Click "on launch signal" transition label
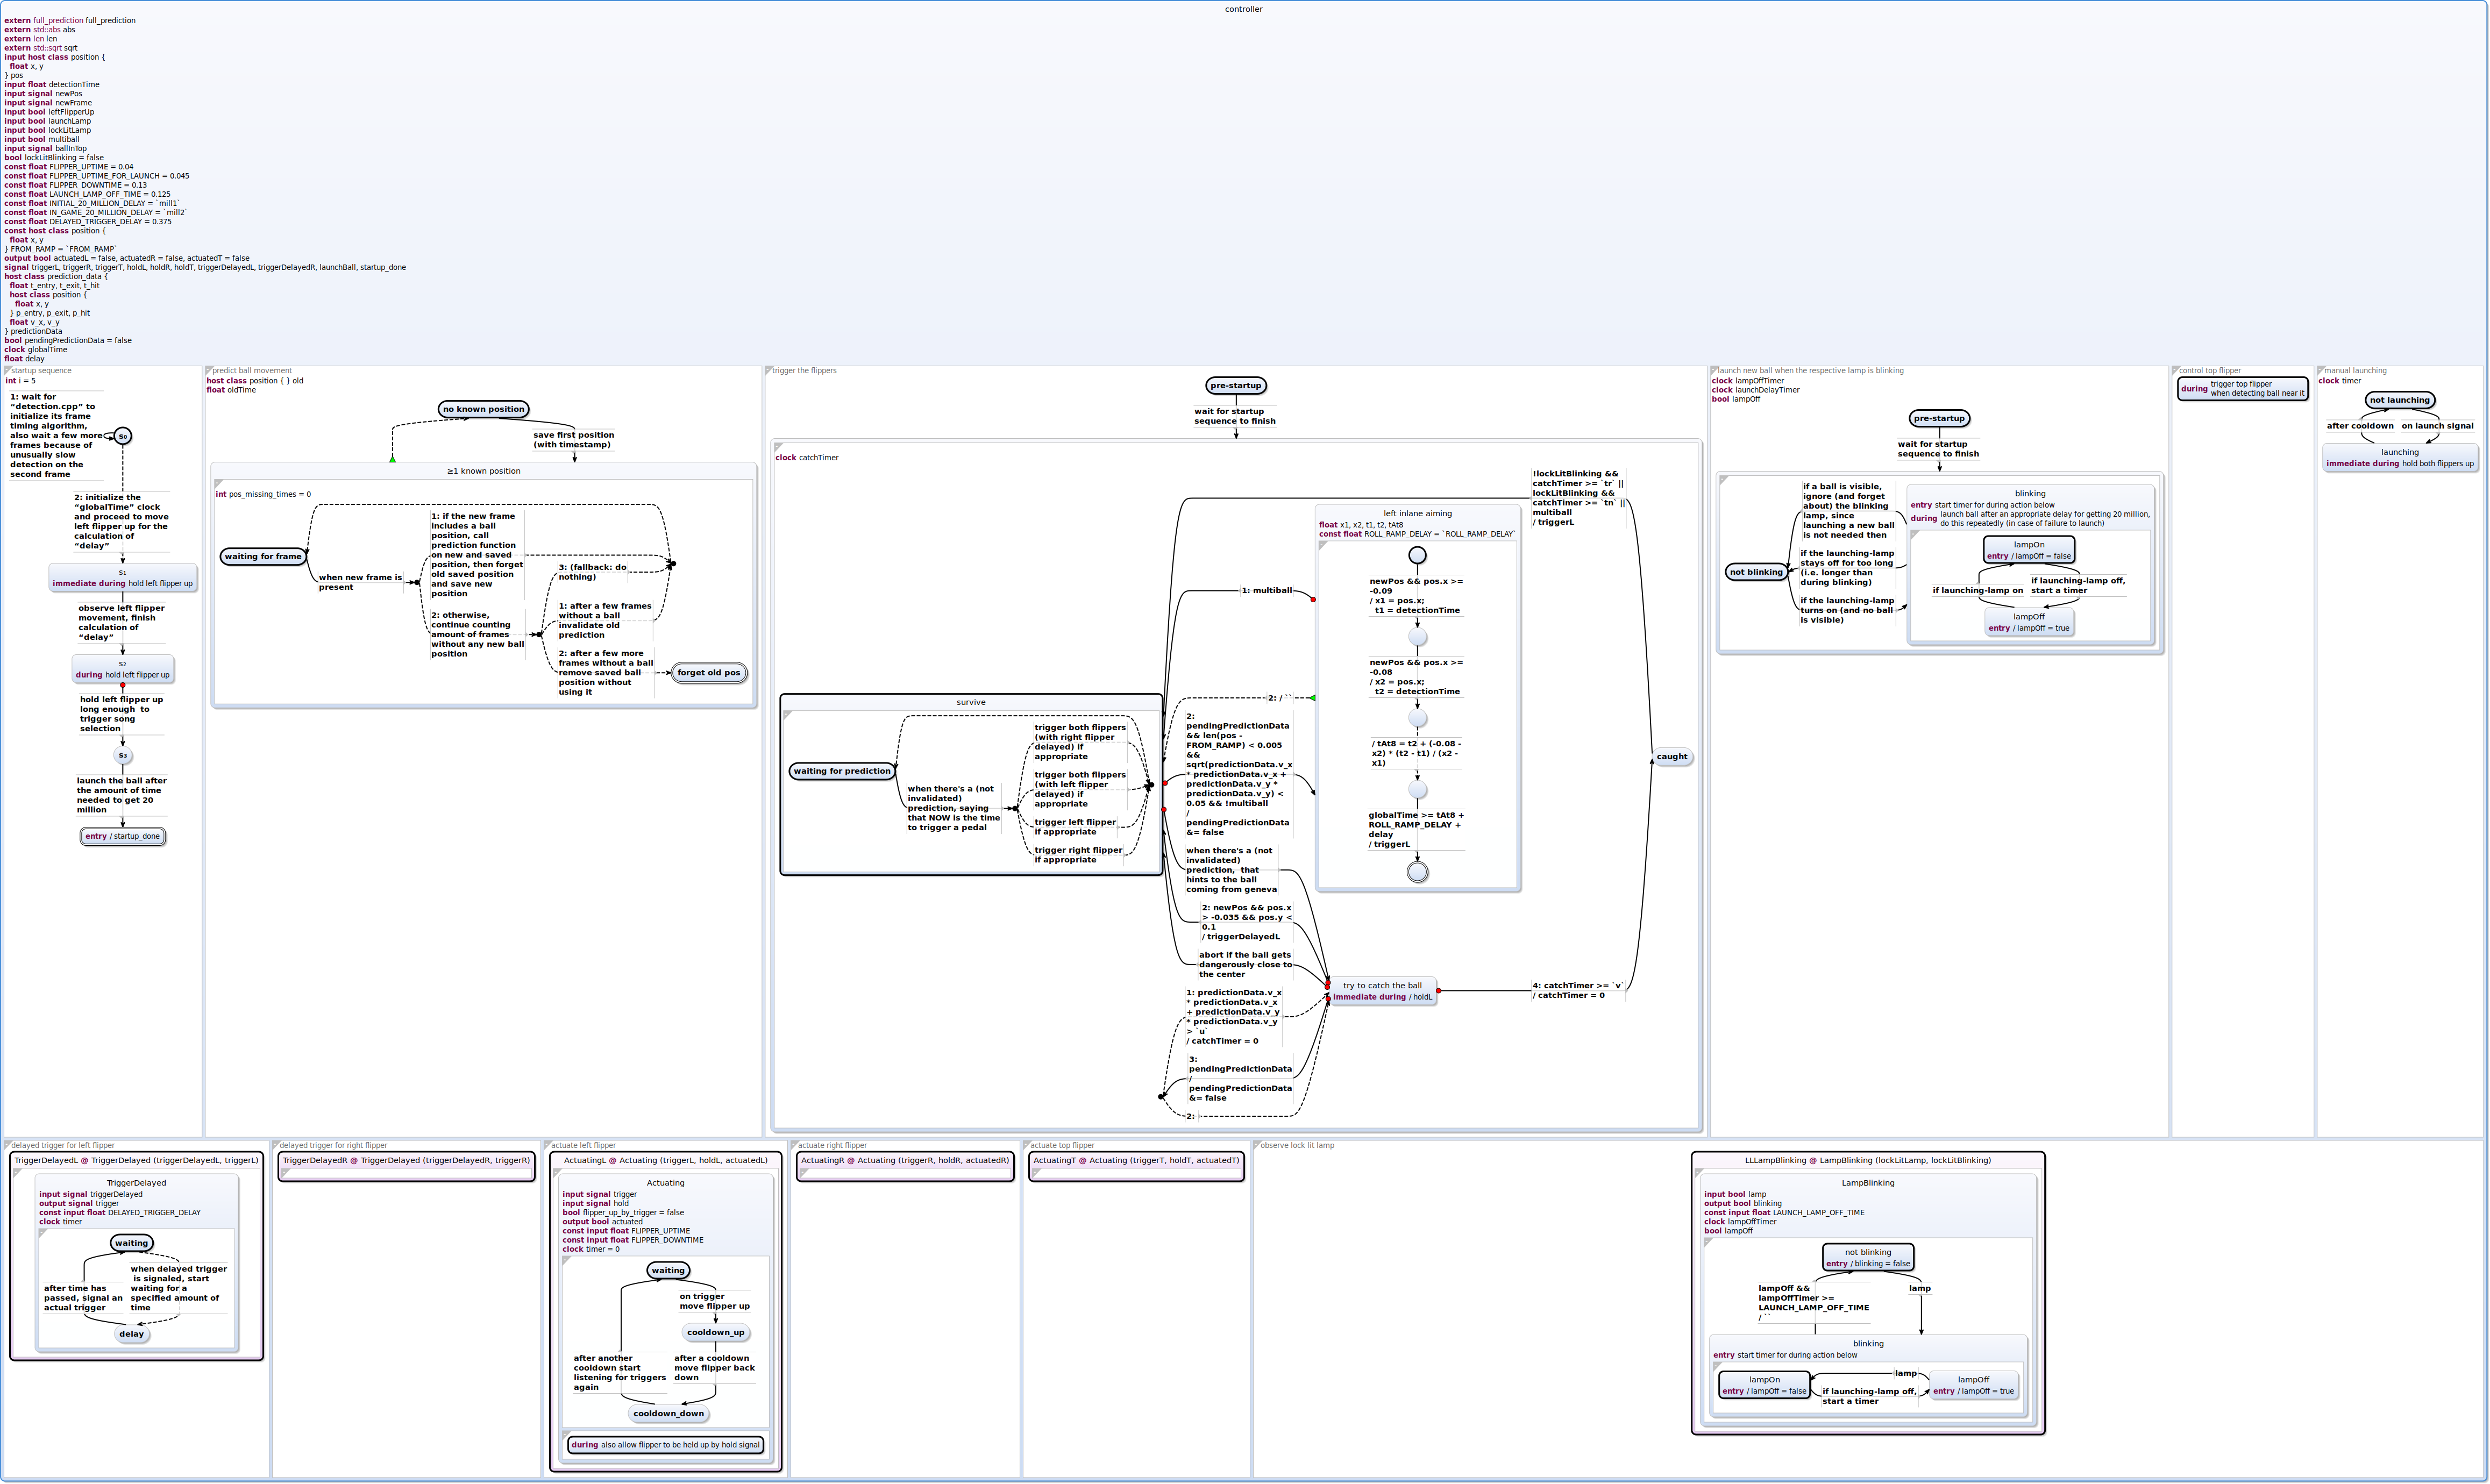The height and width of the screenshot is (1484, 2490). [2438, 426]
